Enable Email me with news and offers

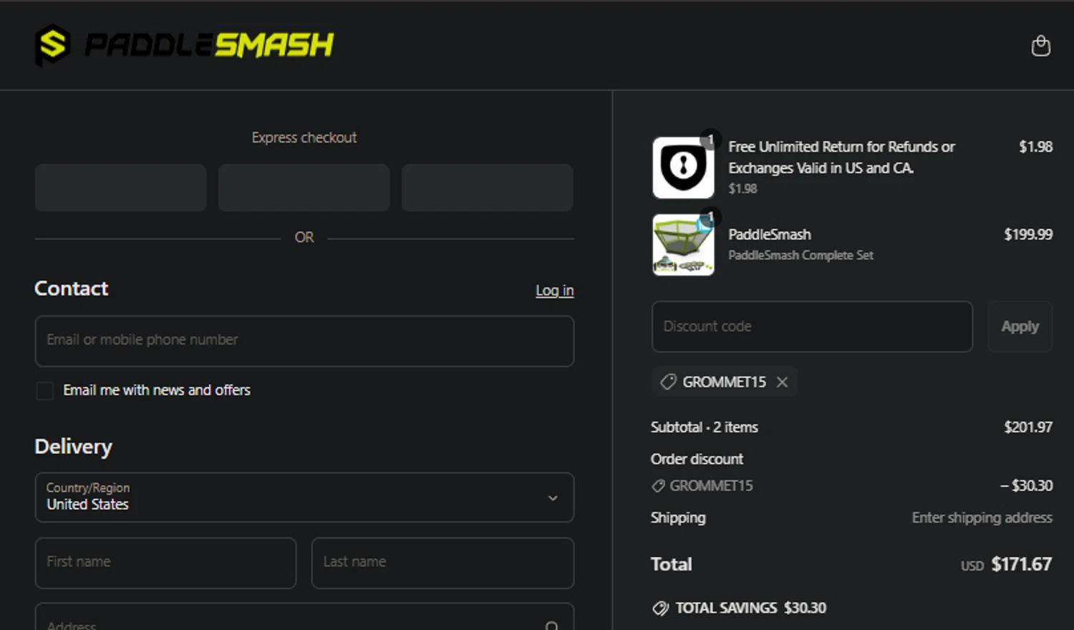pos(44,391)
